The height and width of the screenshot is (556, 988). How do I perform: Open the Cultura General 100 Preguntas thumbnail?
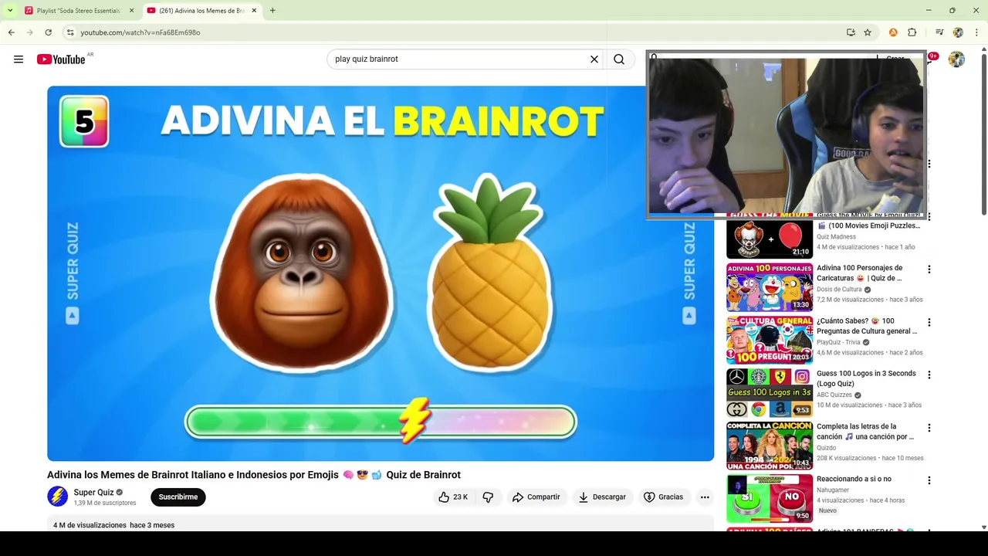click(x=770, y=340)
